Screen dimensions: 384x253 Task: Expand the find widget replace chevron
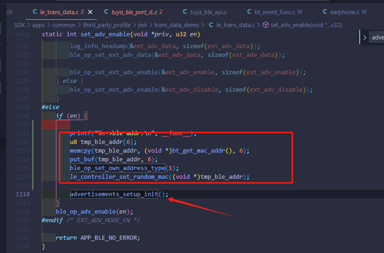(365, 38)
